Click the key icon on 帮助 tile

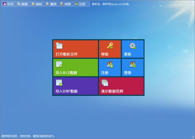click(110, 46)
